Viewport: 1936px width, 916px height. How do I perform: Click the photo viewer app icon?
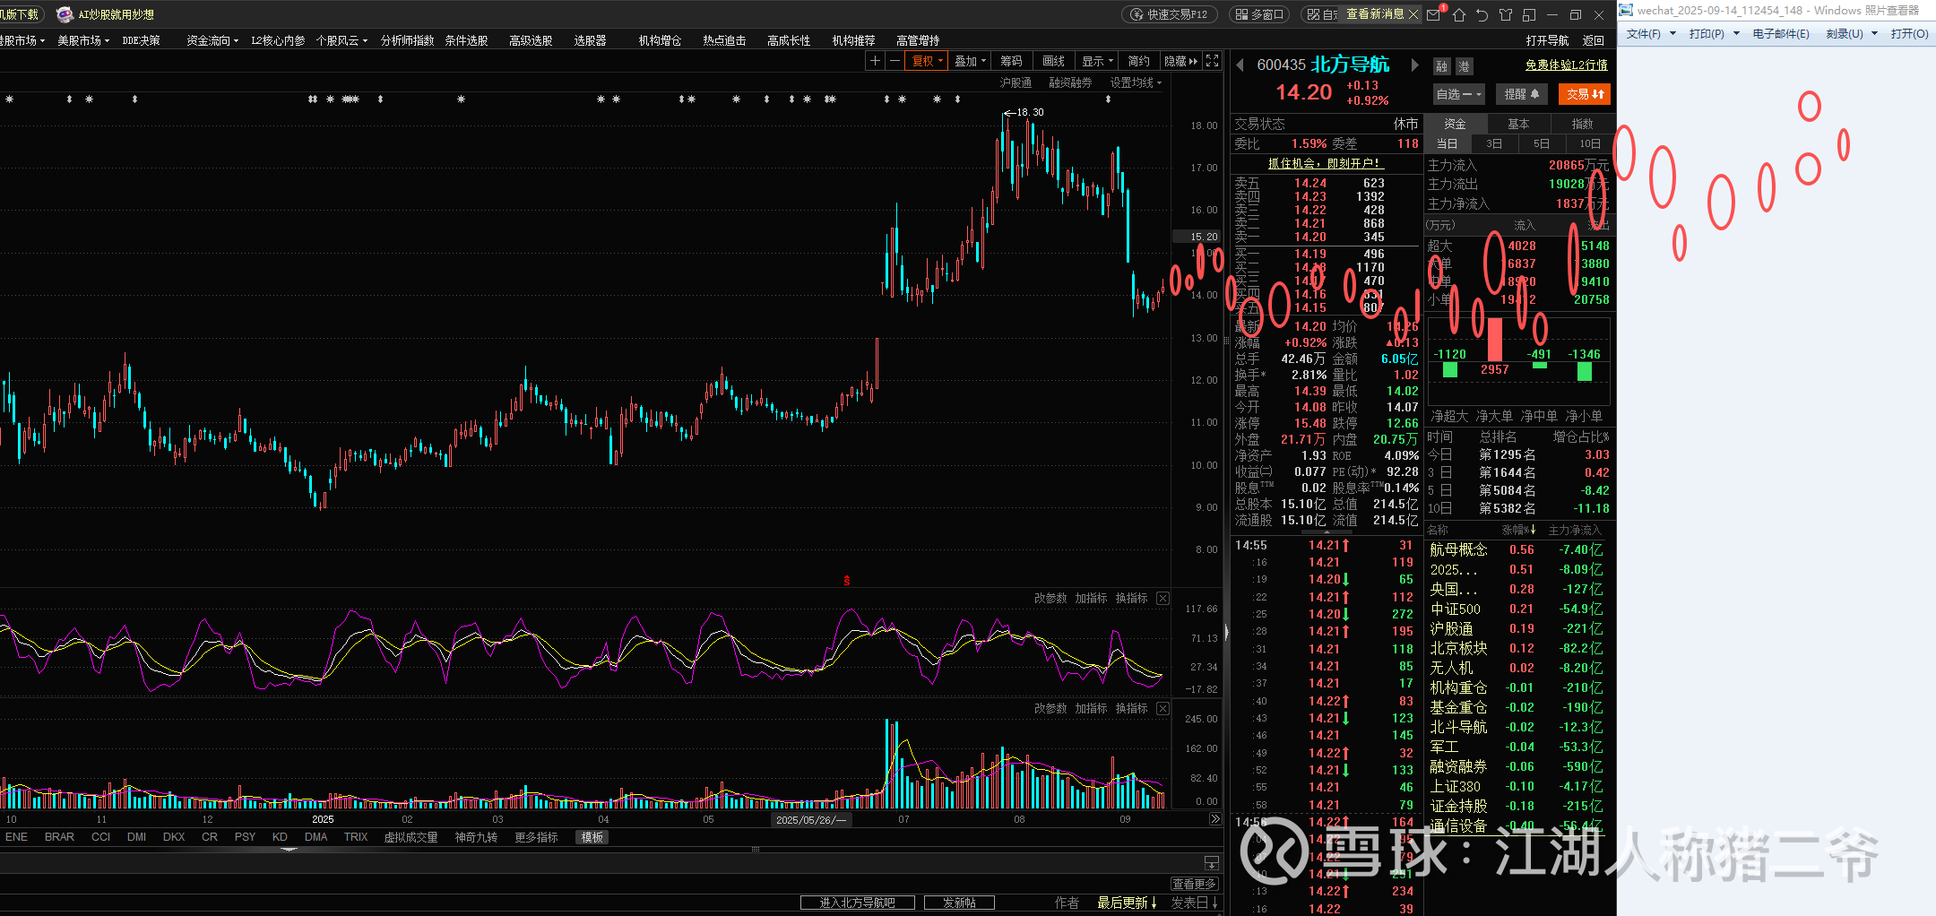coord(1626,10)
